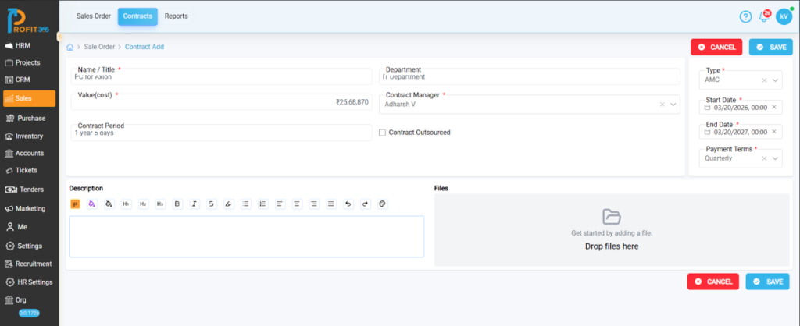
Task: Click the redo icon in editor toolbar
Action: [365, 204]
